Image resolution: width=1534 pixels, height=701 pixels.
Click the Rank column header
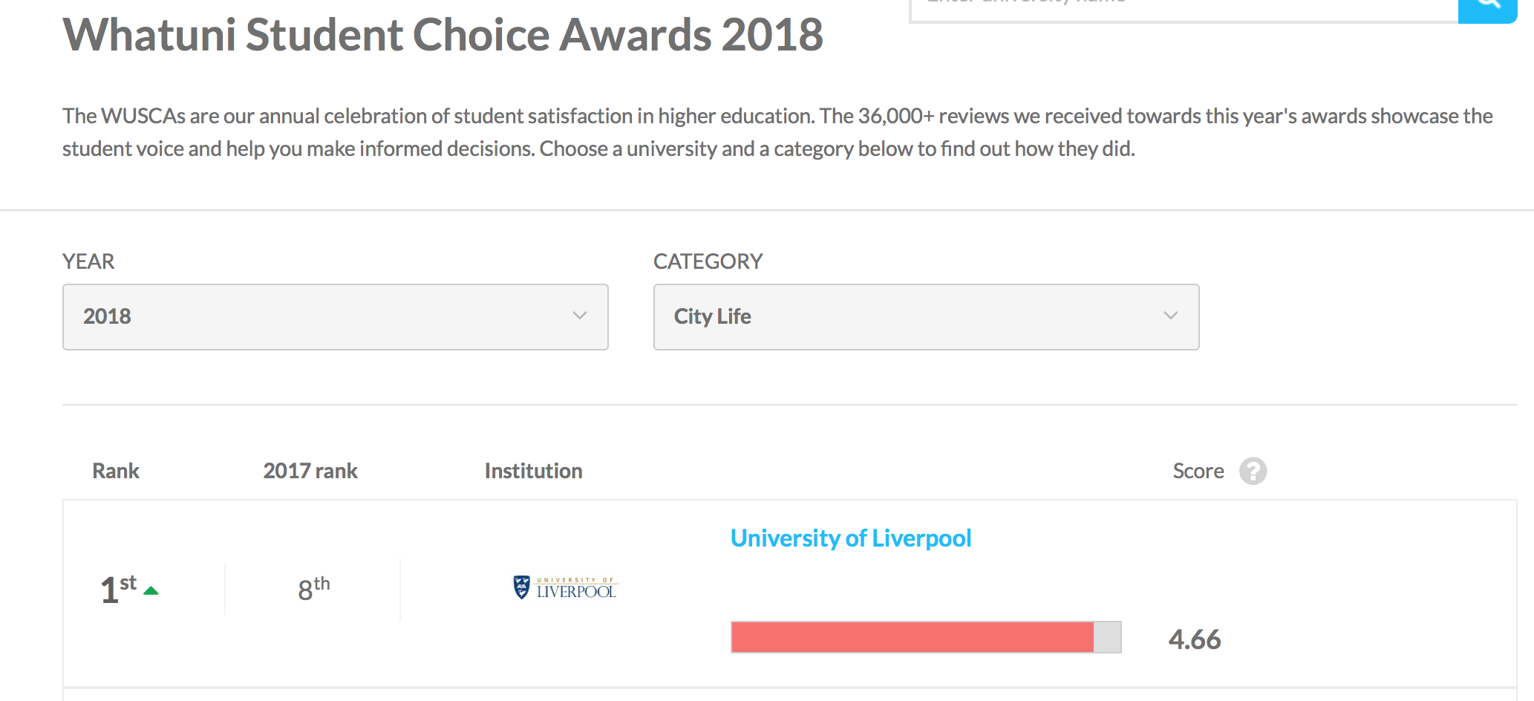(x=116, y=471)
